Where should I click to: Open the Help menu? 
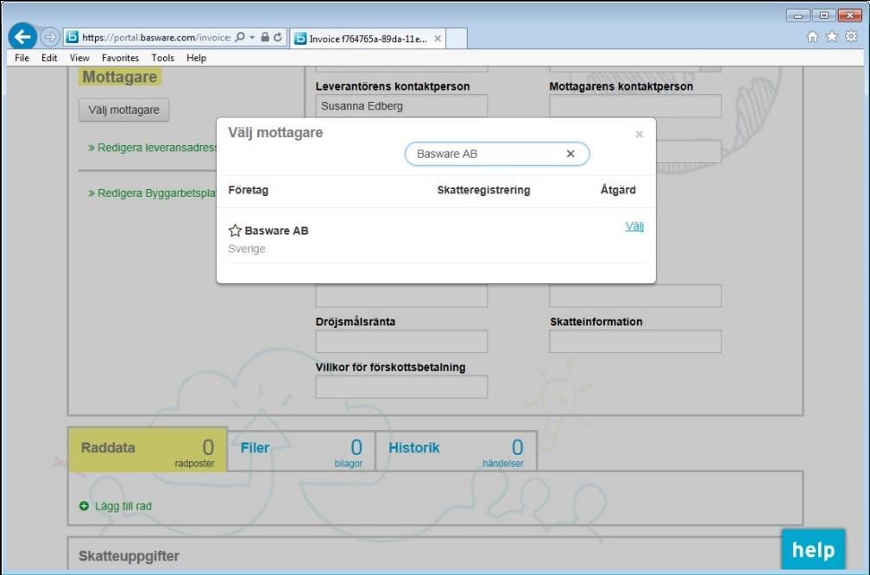pyautogui.click(x=197, y=58)
